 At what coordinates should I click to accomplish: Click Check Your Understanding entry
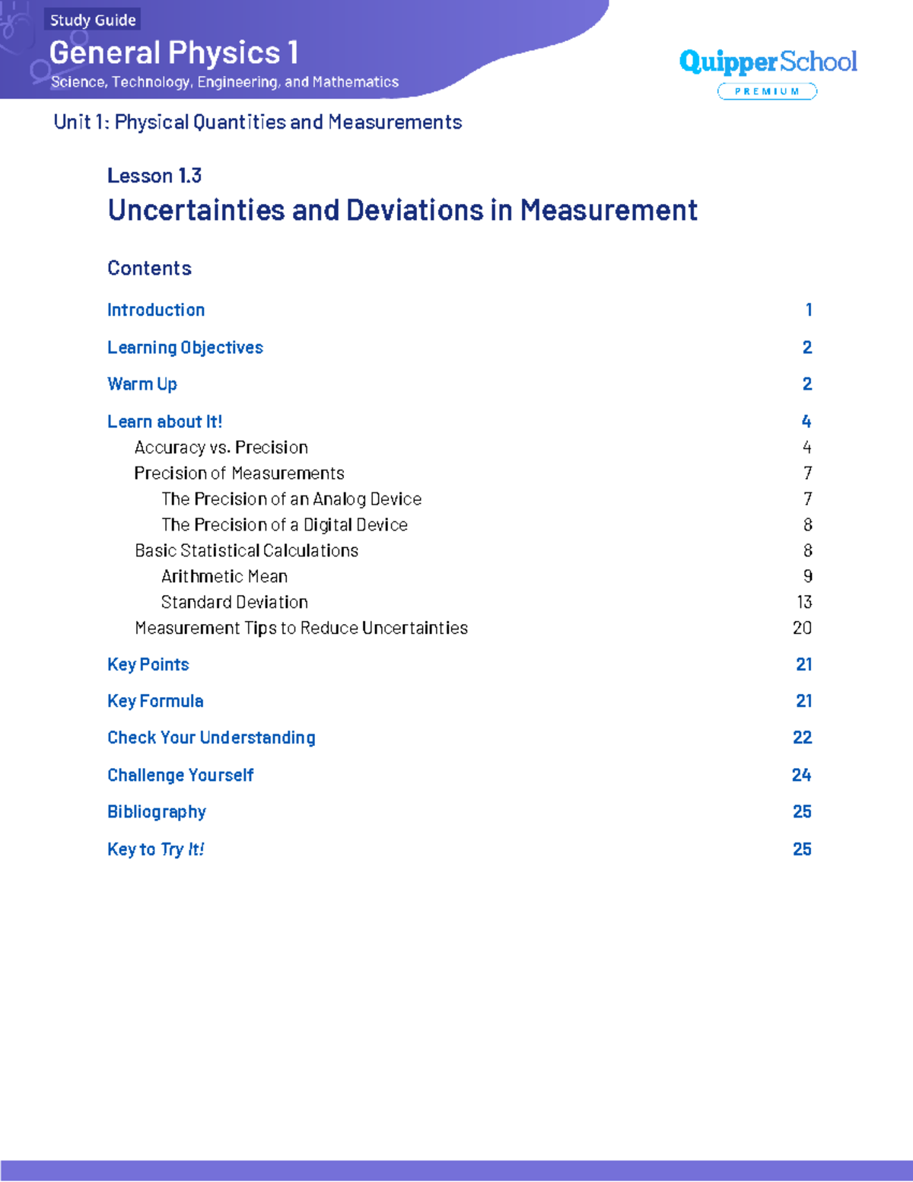pos(211,738)
